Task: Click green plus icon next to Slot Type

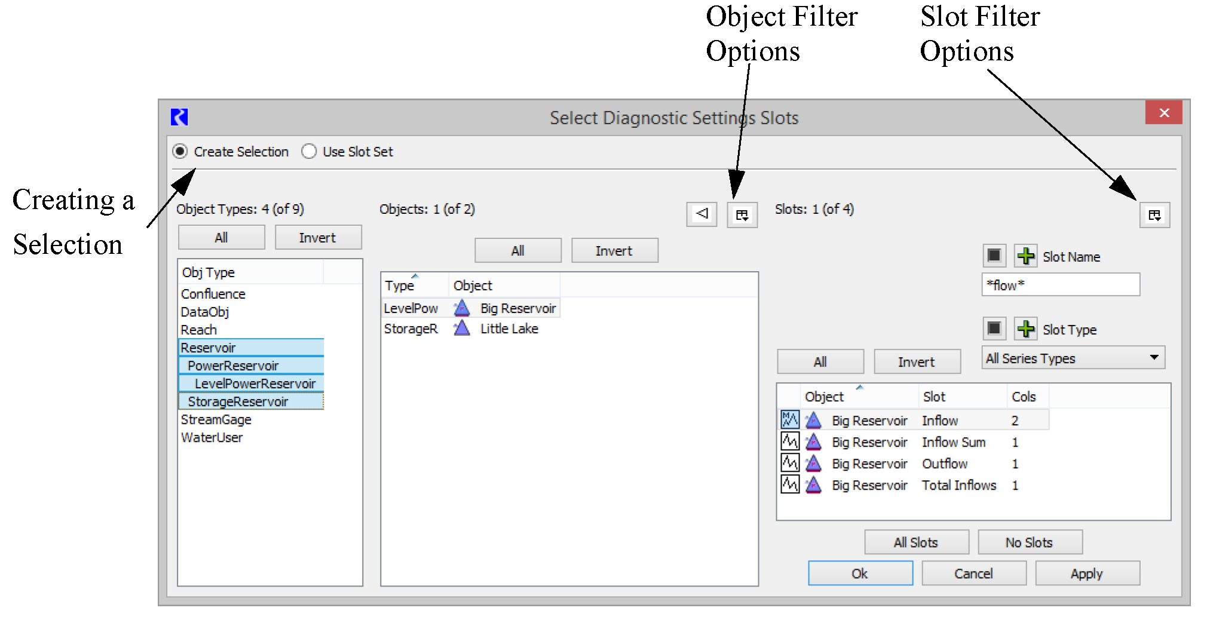Action: (x=1025, y=329)
